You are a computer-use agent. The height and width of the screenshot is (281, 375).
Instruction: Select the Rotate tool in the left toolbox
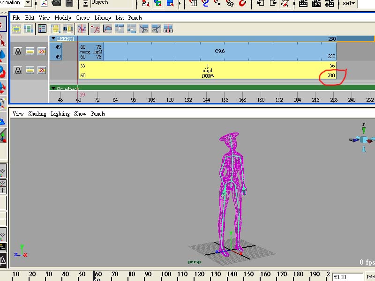(x=3, y=72)
